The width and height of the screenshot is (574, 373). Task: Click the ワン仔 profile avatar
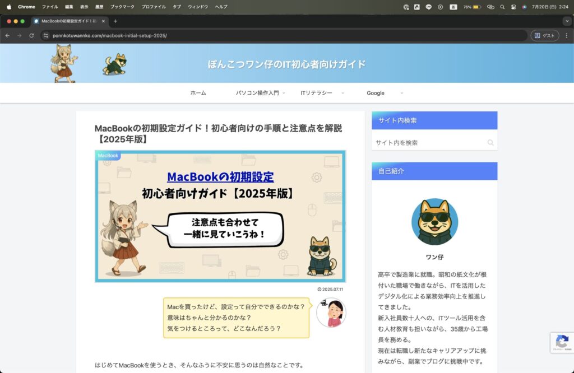pyautogui.click(x=434, y=222)
